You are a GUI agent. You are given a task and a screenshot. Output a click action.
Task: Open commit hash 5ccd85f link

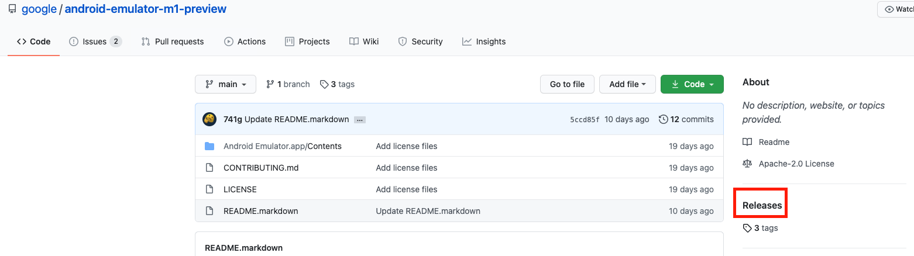(x=585, y=120)
